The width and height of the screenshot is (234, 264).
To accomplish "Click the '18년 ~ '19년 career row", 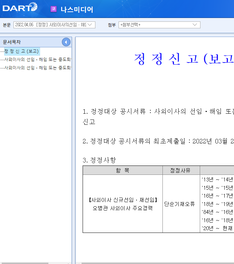I will (x=217, y=204).
